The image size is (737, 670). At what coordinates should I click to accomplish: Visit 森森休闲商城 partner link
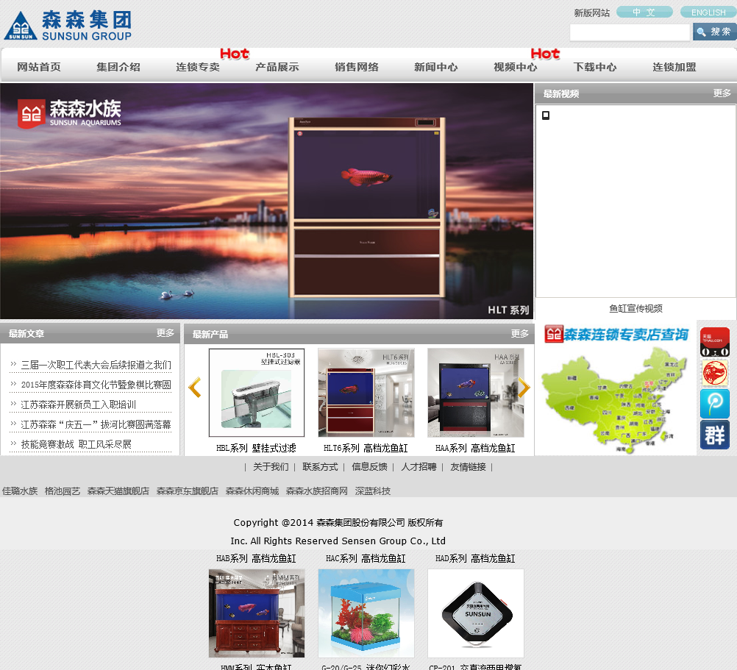(252, 491)
